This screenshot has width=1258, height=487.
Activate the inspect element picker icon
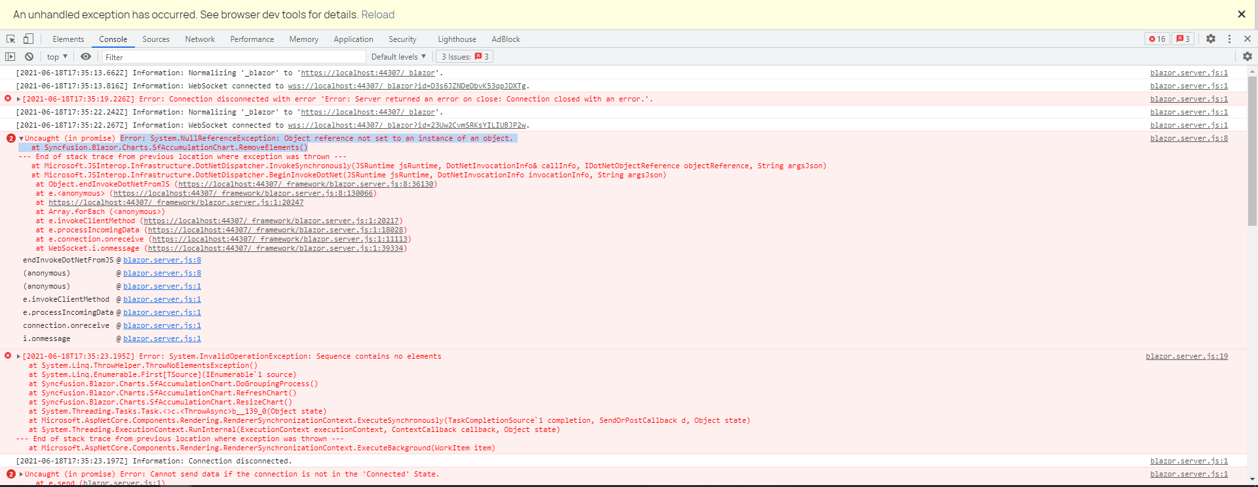tap(11, 39)
